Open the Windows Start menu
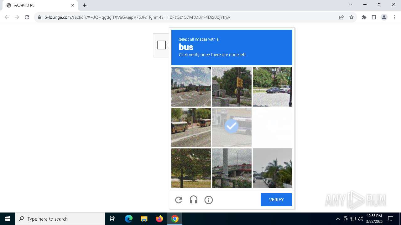This screenshot has height=225, width=401. (x=8, y=219)
